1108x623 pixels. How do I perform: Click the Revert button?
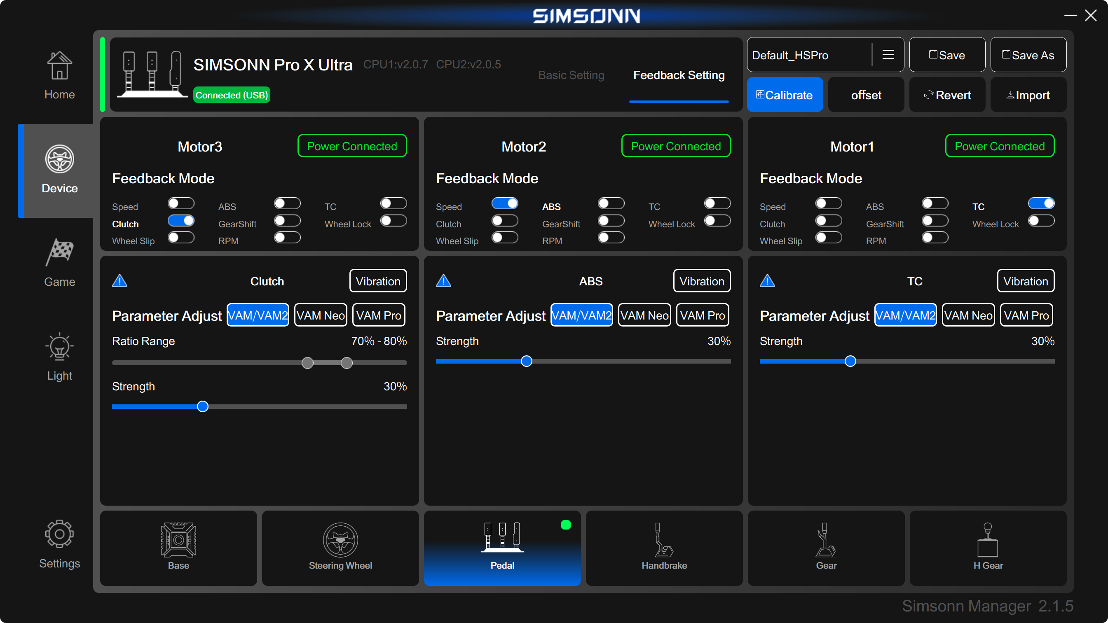click(947, 95)
